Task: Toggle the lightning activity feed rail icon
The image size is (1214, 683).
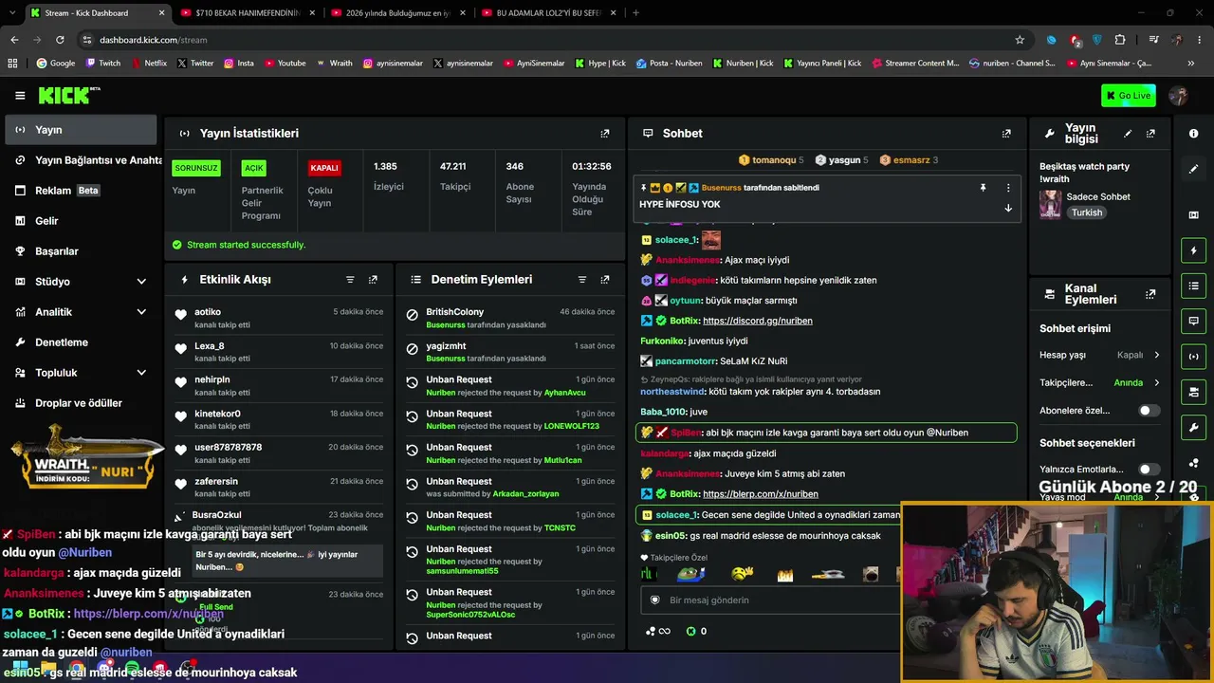Action: click(x=1193, y=250)
